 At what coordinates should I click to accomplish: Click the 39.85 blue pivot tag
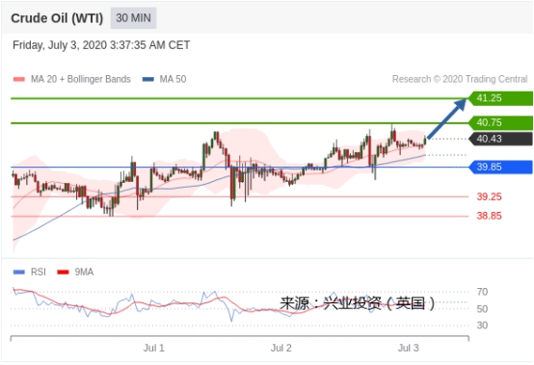coord(500,167)
